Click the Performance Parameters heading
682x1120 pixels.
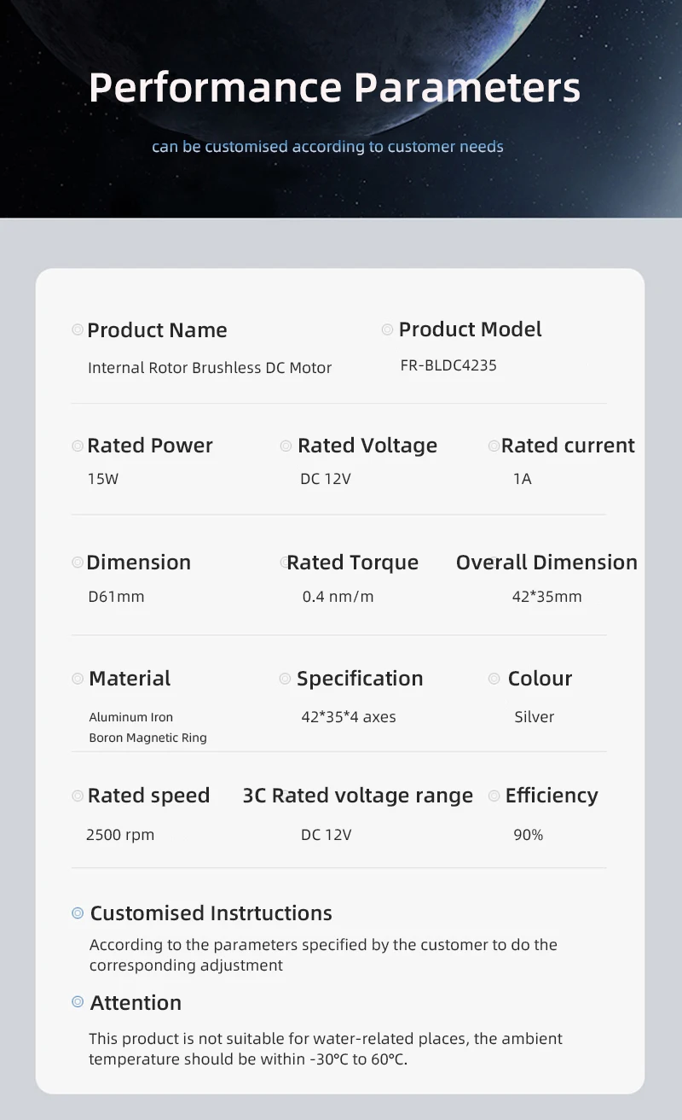[x=334, y=88]
